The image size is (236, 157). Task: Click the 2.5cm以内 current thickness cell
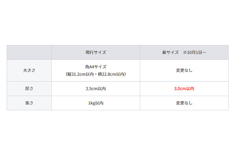[96, 89]
